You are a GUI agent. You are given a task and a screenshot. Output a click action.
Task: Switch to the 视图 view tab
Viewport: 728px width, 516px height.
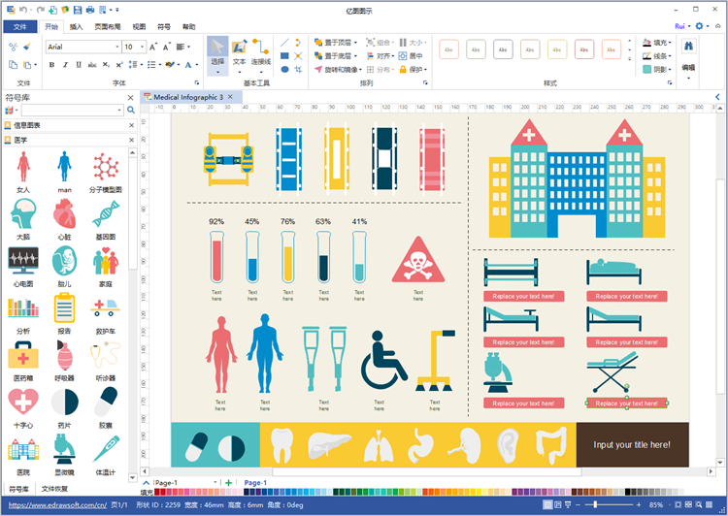[x=139, y=26]
